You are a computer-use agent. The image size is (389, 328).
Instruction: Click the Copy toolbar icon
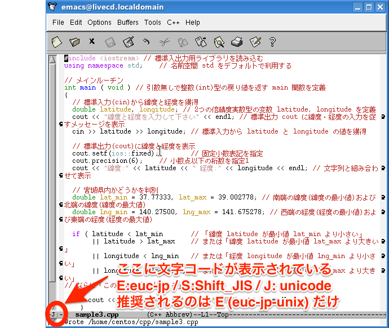coord(183,42)
